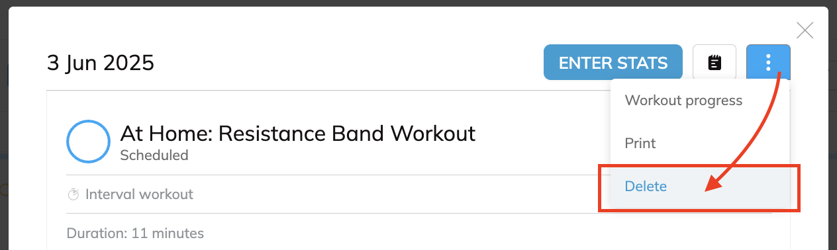Open At Home: Resistance Band Workout title
The width and height of the screenshot is (837, 250).
298,134
